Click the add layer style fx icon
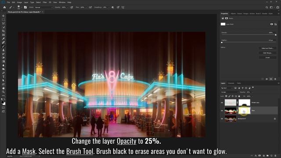Viewport: 281px width, 158px height. pos(256,156)
